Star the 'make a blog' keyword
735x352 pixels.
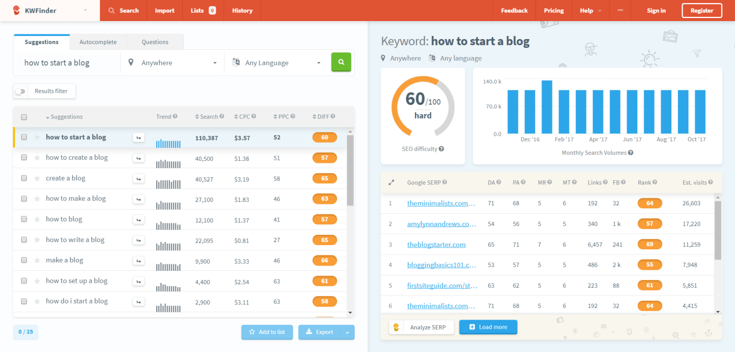37,261
